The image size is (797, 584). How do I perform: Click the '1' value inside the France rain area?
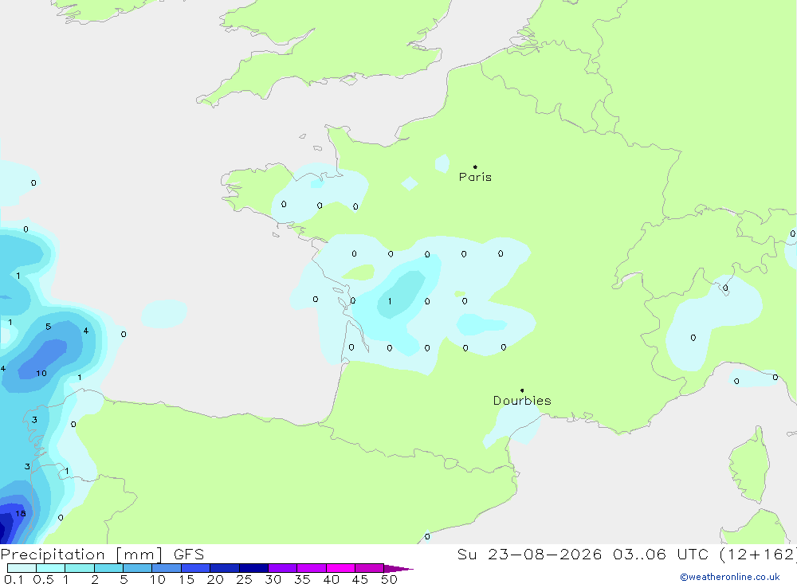tap(390, 301)
